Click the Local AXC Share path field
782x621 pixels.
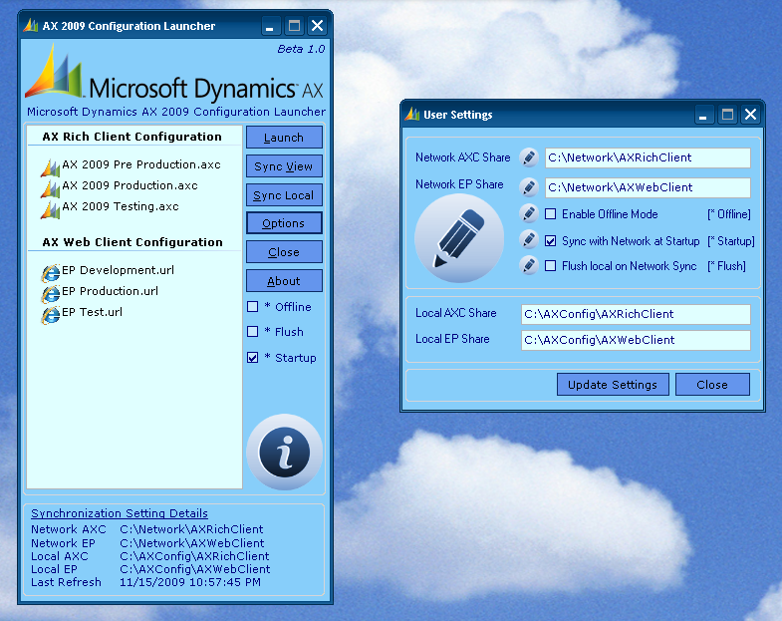636,314
